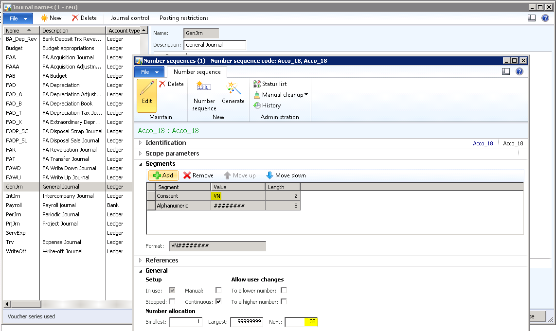Click the Next number input field
The image size is (556, 331).
coord(301,322)
